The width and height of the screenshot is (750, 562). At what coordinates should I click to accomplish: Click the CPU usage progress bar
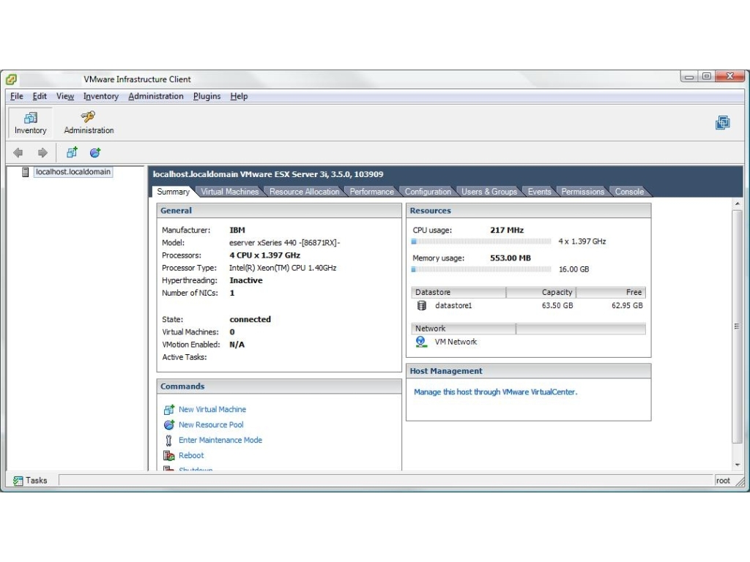point(481,241)
